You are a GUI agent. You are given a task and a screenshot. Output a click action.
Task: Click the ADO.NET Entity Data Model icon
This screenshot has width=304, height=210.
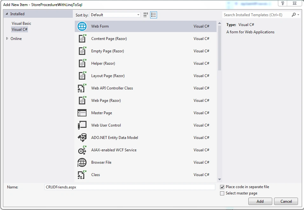[82, 137]
